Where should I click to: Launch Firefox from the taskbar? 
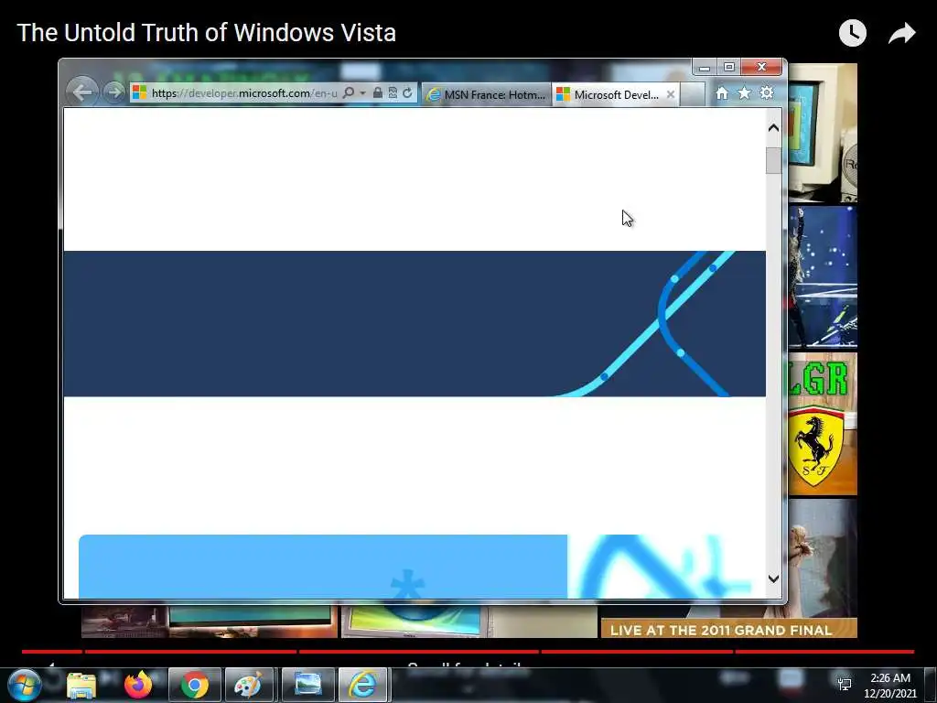138,685
